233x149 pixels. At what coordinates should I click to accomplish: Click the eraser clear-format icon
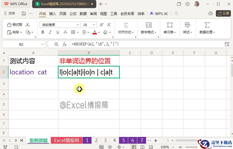(x=105, y=32)
